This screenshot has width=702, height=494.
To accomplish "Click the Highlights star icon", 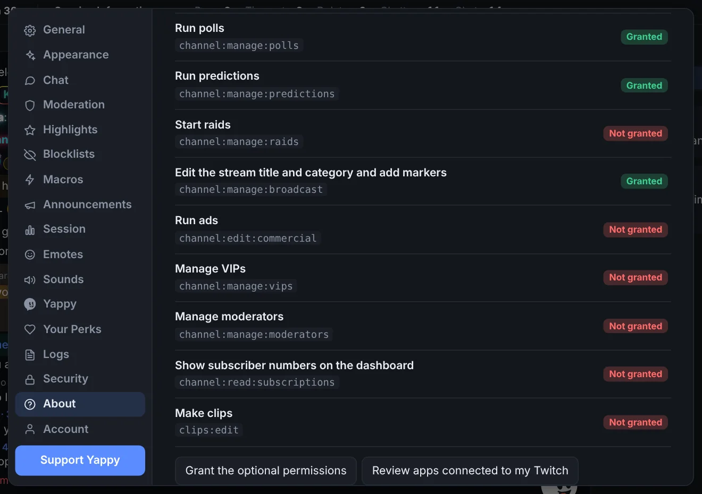I will tap(30, 130).
